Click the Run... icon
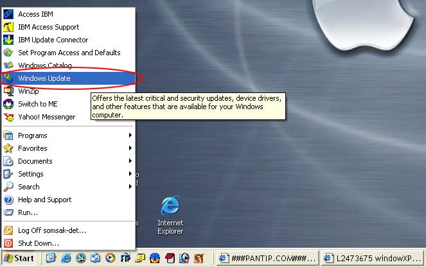Viewport: 426px width, 267px height. tap(8, 212)
